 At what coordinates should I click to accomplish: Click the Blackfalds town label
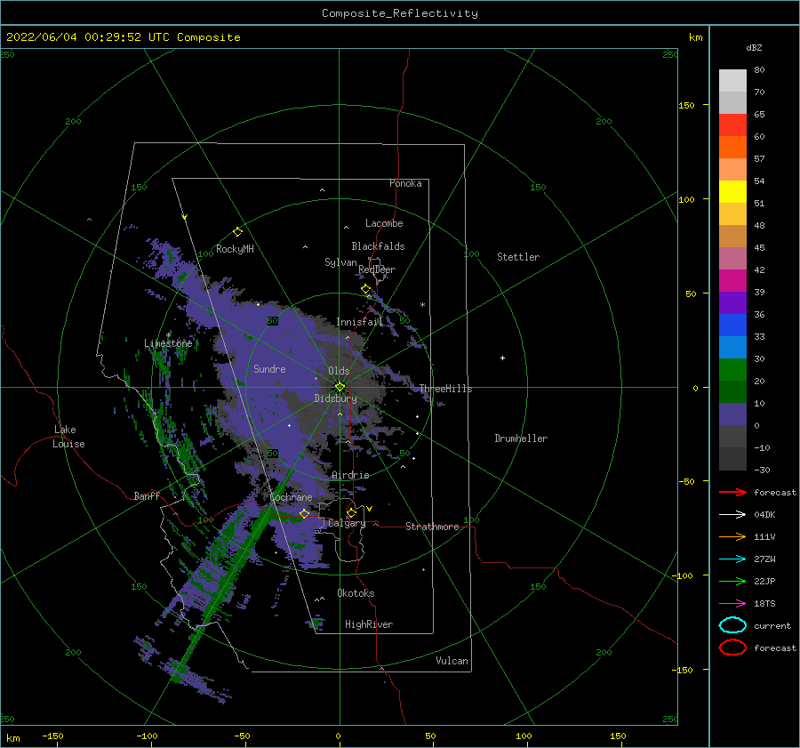click(x=378, y=246)
